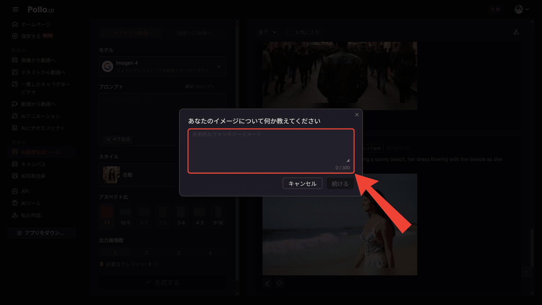542x305 pixels.
Task: Set output image count to 4
Action: click(x=210, y=253)
